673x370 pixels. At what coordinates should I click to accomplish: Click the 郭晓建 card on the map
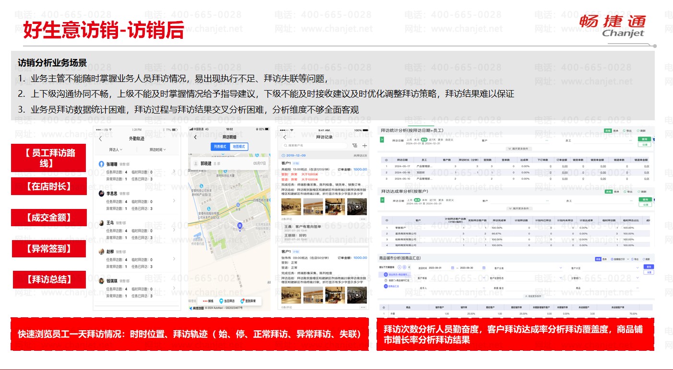click(x=229, y=163)
